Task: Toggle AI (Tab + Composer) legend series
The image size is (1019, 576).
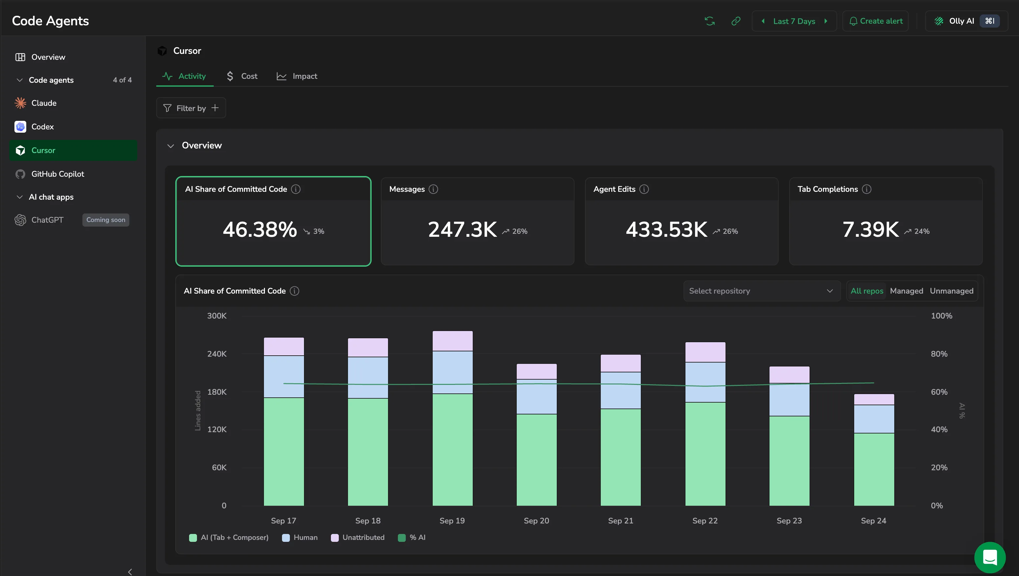Action: pyautogui.click(x=228, y=537)
